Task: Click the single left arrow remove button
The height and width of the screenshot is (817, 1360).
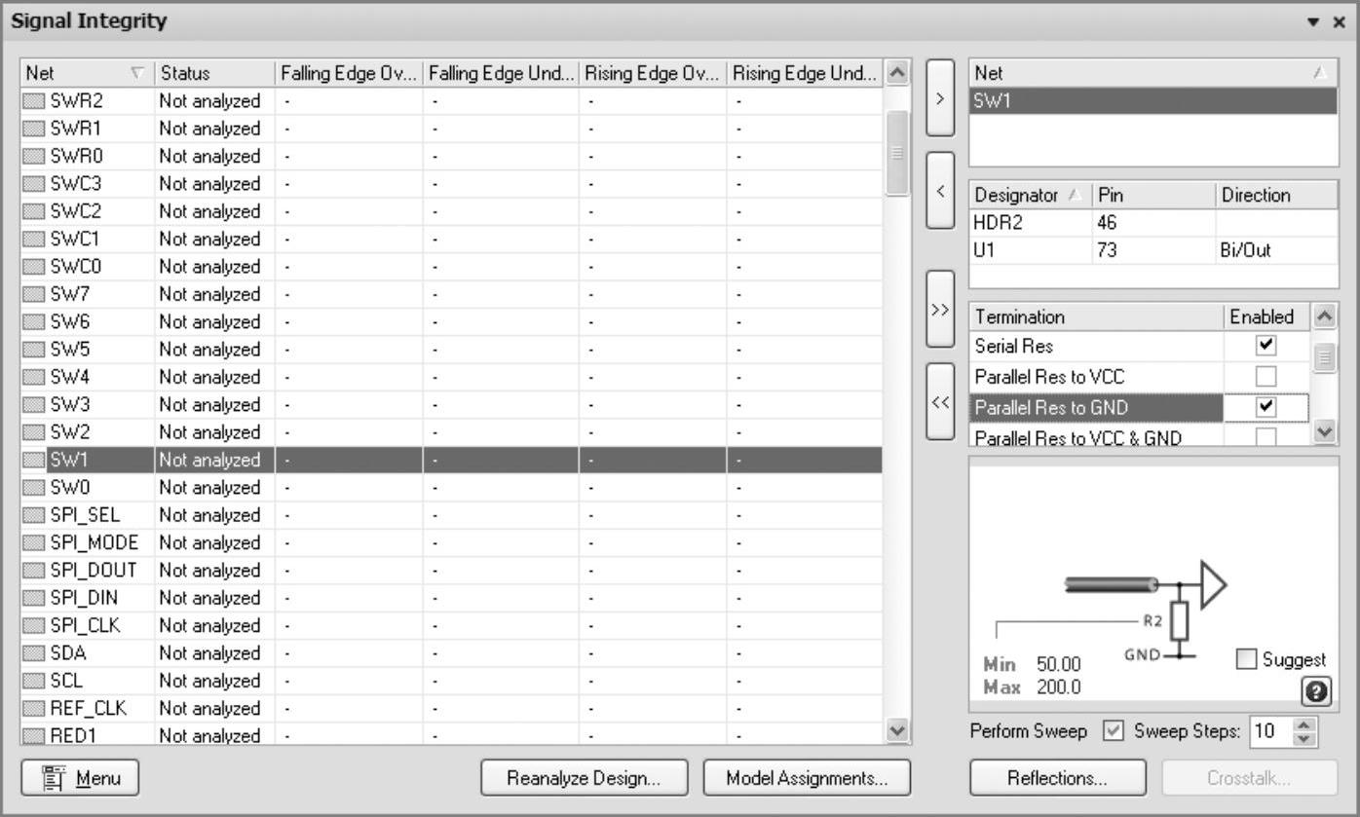Action: point(940,191)
